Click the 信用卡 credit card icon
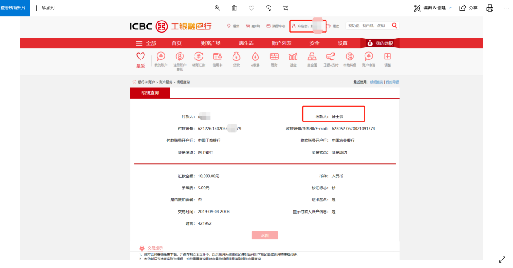 click(x=217, y=59)
